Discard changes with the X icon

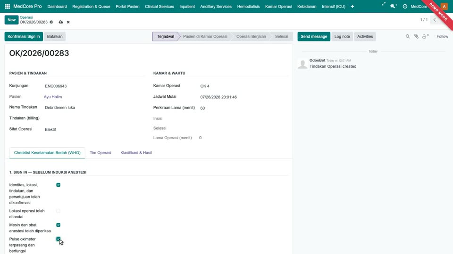pyautogui.click(x=68, y=22)
